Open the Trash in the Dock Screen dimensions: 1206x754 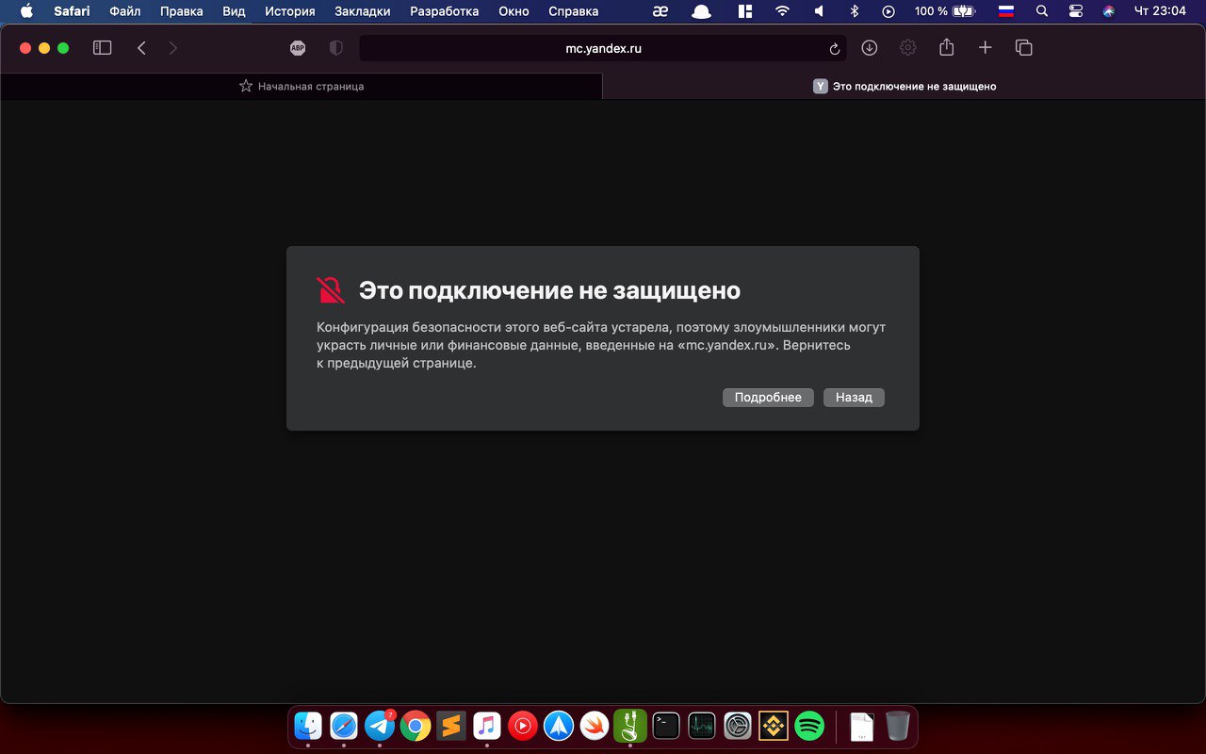(898, 726)
